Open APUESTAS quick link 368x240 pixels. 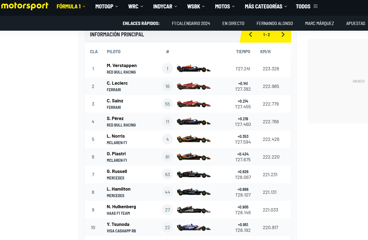tap(356, 23)
